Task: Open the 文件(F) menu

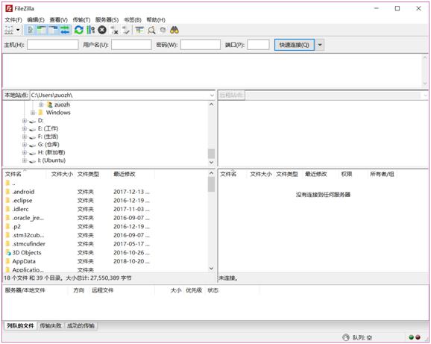Action: [13, 20]
